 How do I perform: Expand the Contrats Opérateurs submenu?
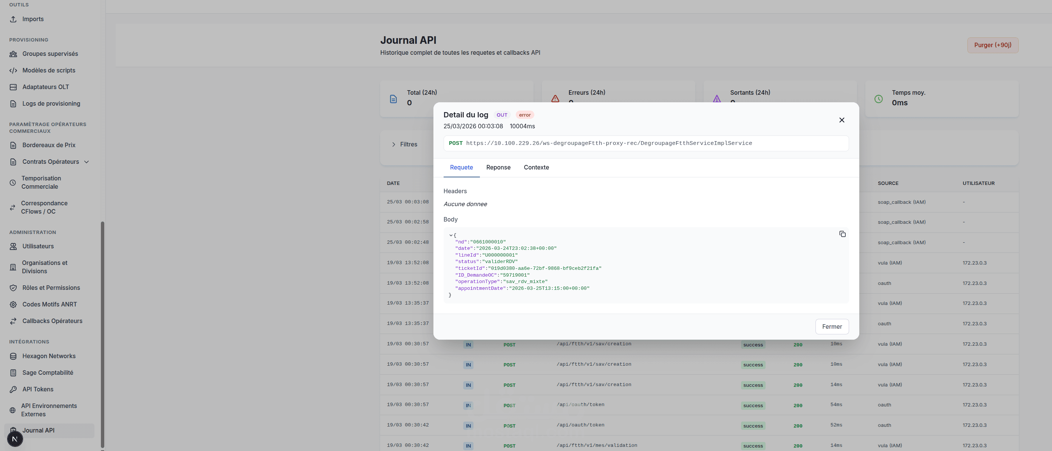click(87, 162)
